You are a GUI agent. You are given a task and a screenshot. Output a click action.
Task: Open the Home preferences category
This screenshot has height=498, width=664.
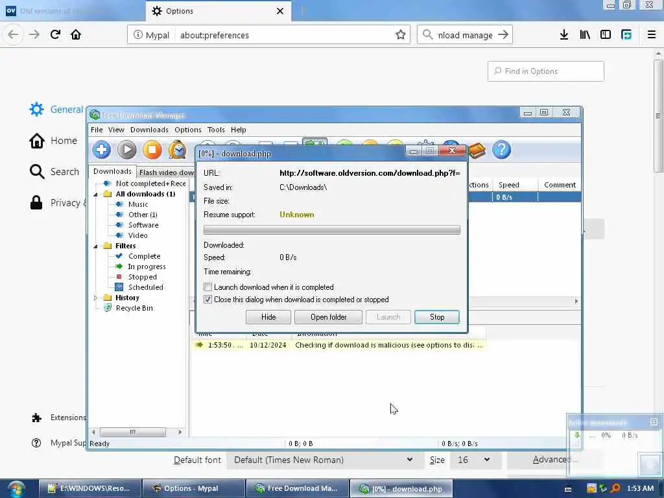(53, 141)
